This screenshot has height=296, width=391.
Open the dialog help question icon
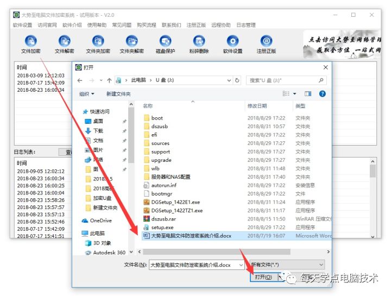pyautogui.click(x=323, y=94)
